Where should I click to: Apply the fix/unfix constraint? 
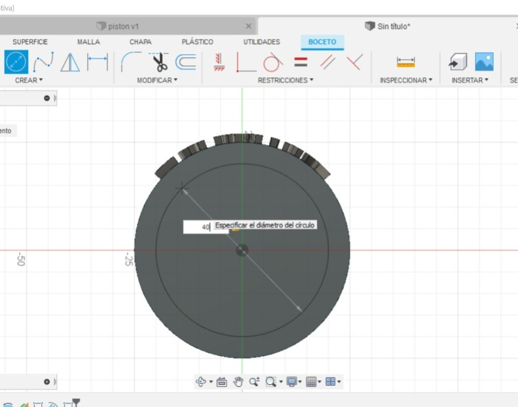219,62
